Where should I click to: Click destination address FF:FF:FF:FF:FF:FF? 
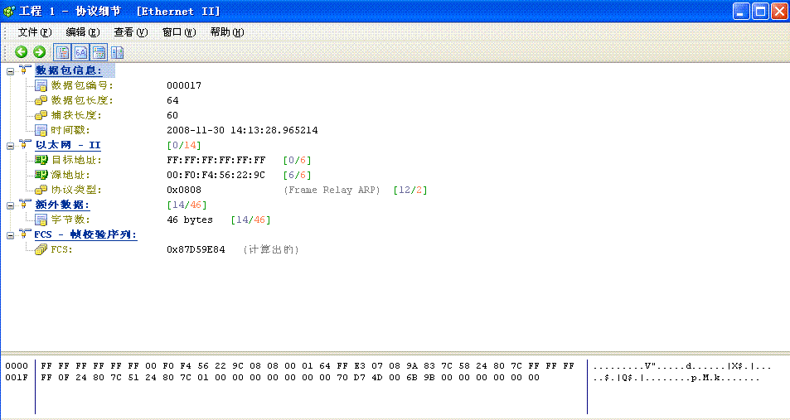216,160
